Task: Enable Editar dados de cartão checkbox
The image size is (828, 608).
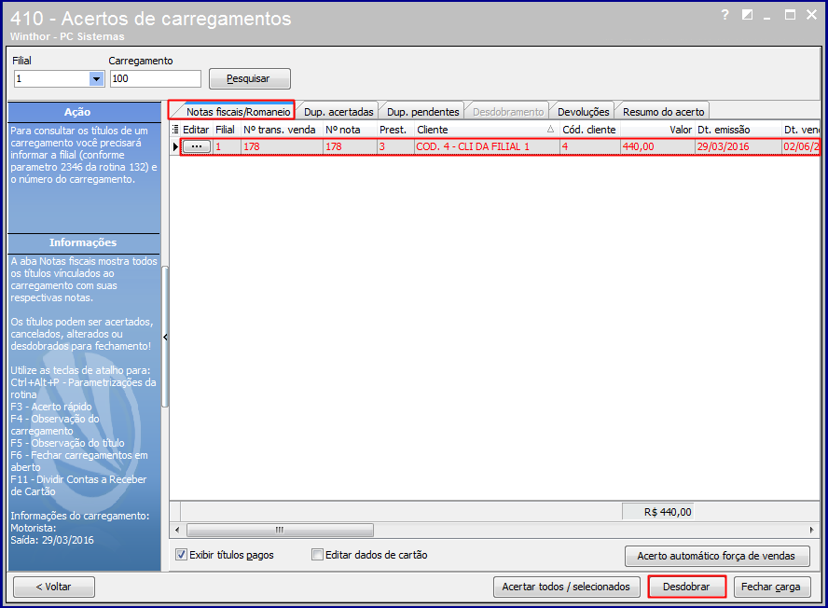Action: pos(317,555)
